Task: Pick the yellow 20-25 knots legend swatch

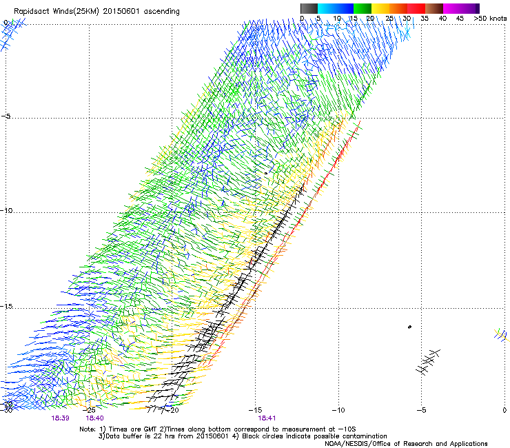Action: pyautogui.click(x=380, y=8)
